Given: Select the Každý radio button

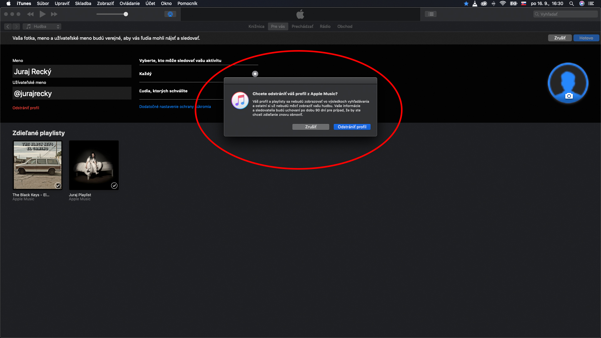Looking at the screenshot, I should [x=255, y=74].
